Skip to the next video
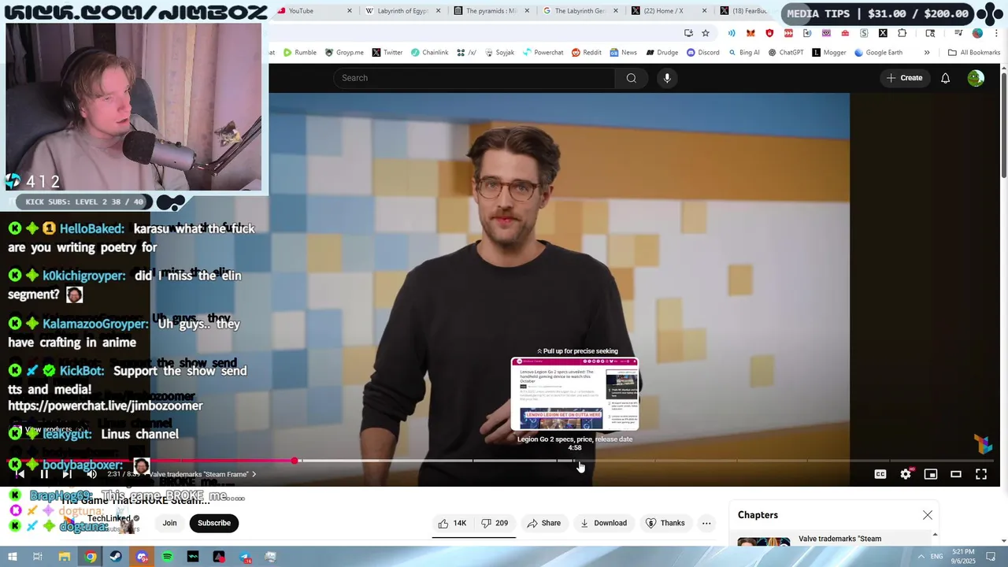This screenshot has height=567, width=1008. (67, 474)
